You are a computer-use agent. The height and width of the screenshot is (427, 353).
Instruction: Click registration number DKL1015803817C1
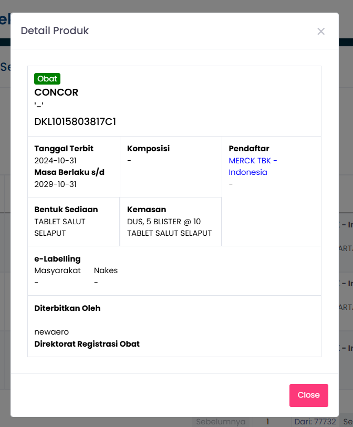click(x=75, y=122)
